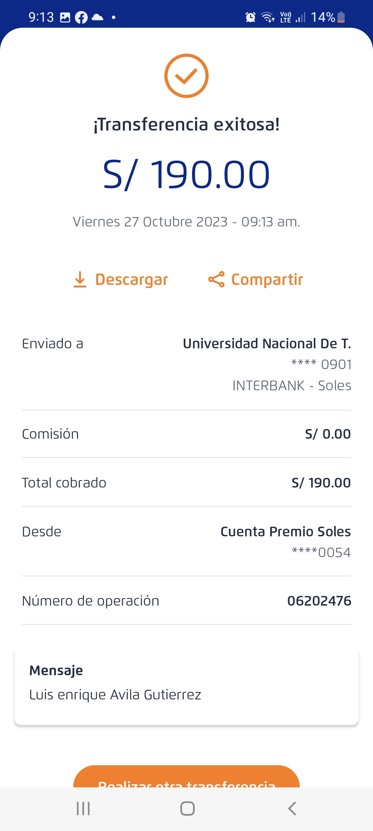Tap the Cuenta Premio Soles source account
373x831 pixels.
(x=285, y=531)
